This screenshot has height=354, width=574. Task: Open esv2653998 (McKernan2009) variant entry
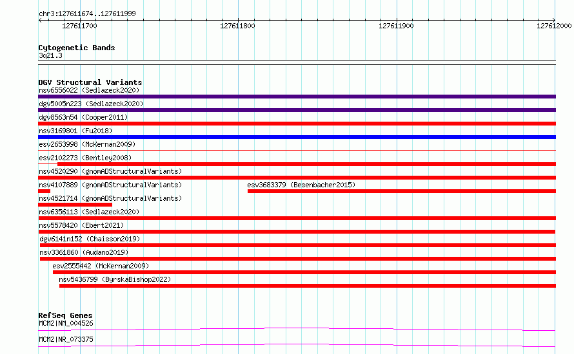point(87,144)
